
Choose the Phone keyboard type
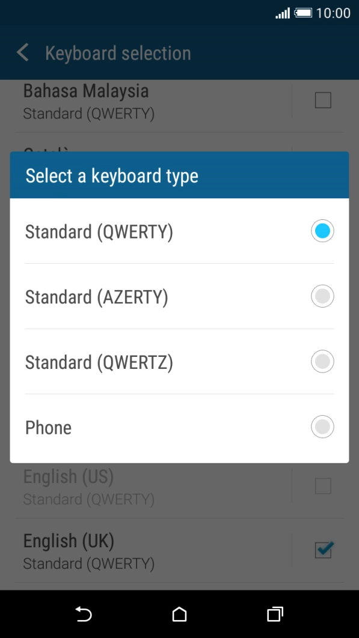(x=322, y=427)
